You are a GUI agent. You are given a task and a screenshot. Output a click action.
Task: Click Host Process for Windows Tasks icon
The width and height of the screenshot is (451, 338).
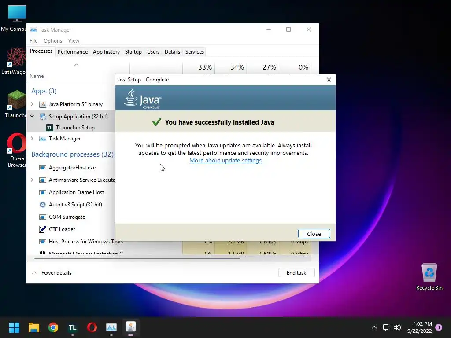click(43, 242)
